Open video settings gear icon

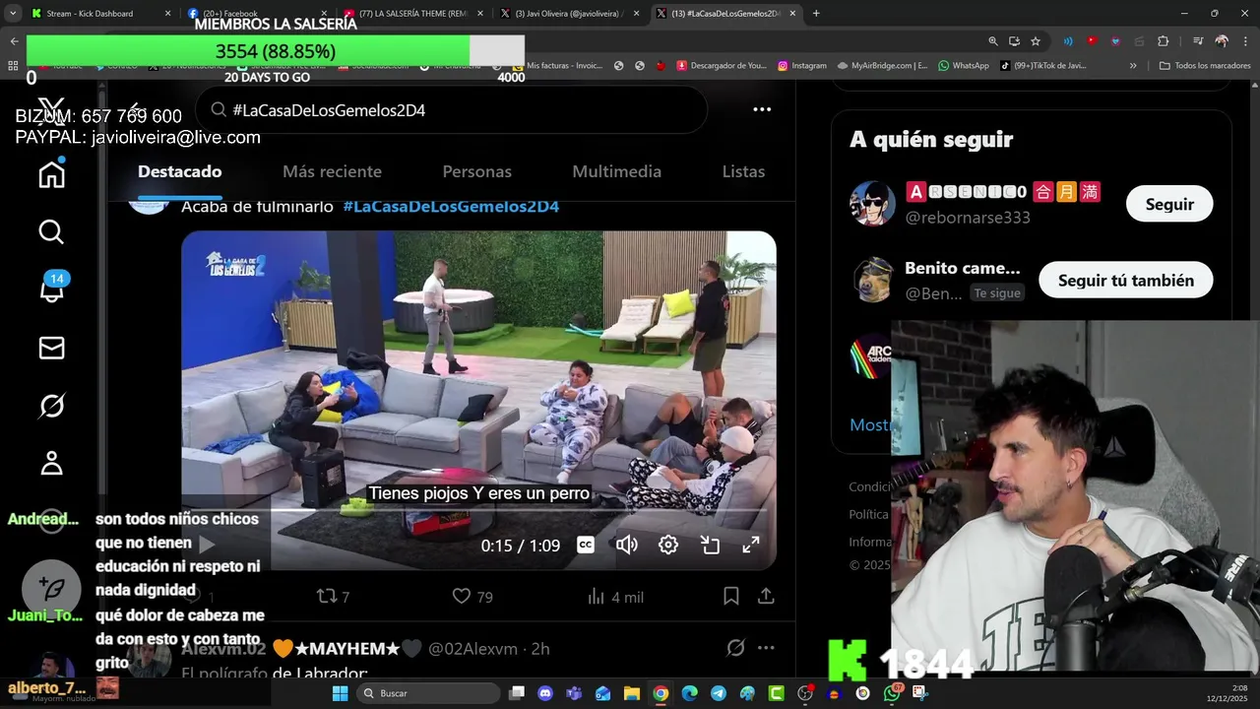668,545
